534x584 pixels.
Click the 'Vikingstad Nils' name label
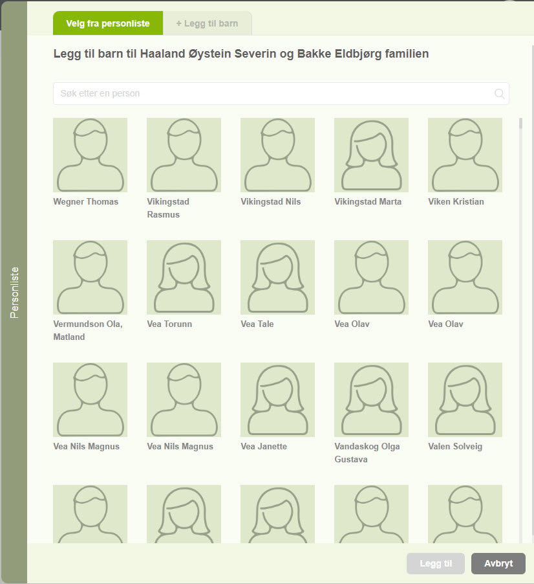(270, 201)
